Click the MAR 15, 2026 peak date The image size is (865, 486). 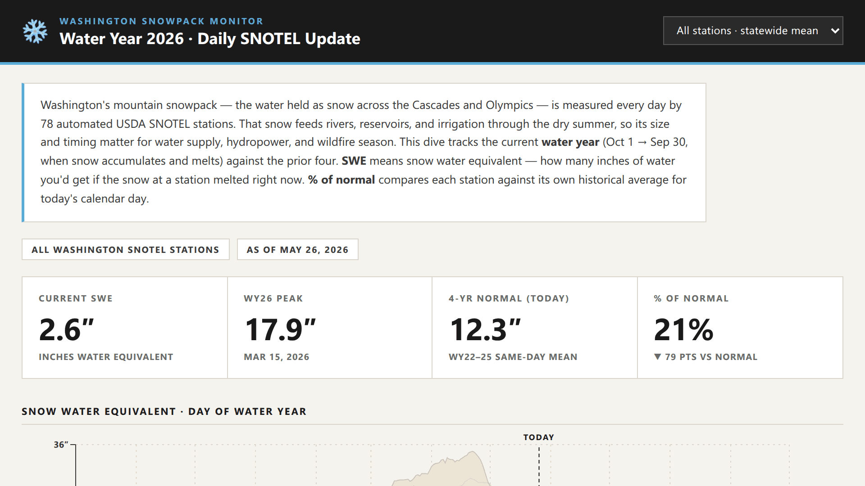pyautogui.click(x=277, y=357)
